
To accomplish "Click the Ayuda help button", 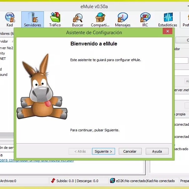I will click(157, 151).
